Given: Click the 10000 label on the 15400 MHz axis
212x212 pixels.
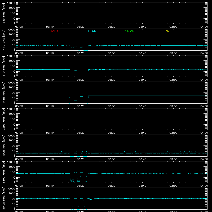Looking at the screenshot, I should click(11, 189).
